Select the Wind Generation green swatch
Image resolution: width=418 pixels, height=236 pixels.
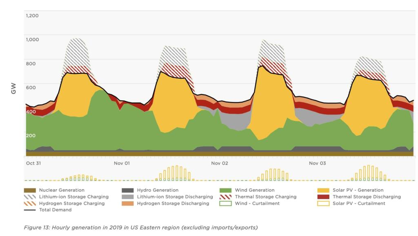click(x=226, y=190)
